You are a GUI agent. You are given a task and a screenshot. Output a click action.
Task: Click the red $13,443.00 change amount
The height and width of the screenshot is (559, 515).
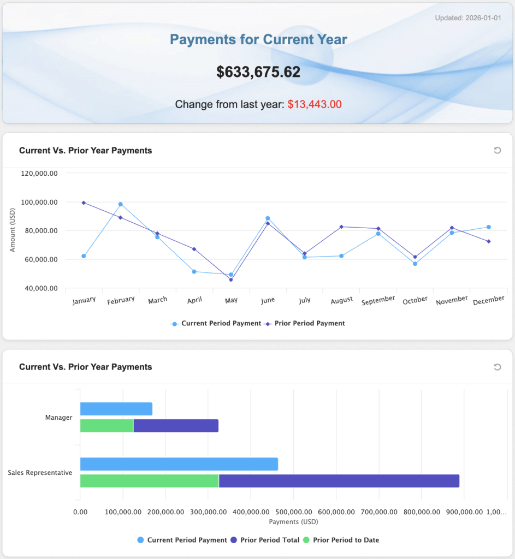tap(315, 104)
